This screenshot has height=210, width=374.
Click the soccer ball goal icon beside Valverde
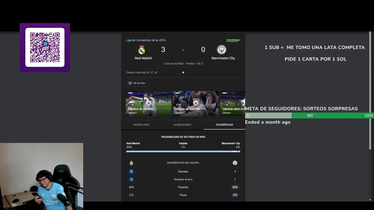click(183, 72)
